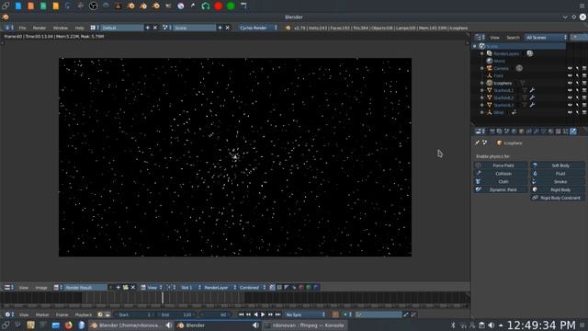
Task: Open the File menu
Action: tap(22, 28)
